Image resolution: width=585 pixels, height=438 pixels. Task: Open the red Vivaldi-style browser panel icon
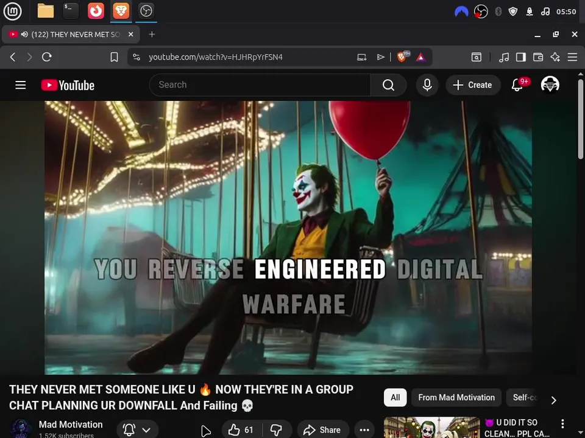tap(96, 11)
